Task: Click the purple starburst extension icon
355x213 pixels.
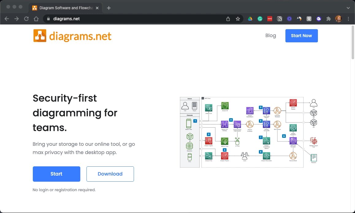Action: (289, 19)
